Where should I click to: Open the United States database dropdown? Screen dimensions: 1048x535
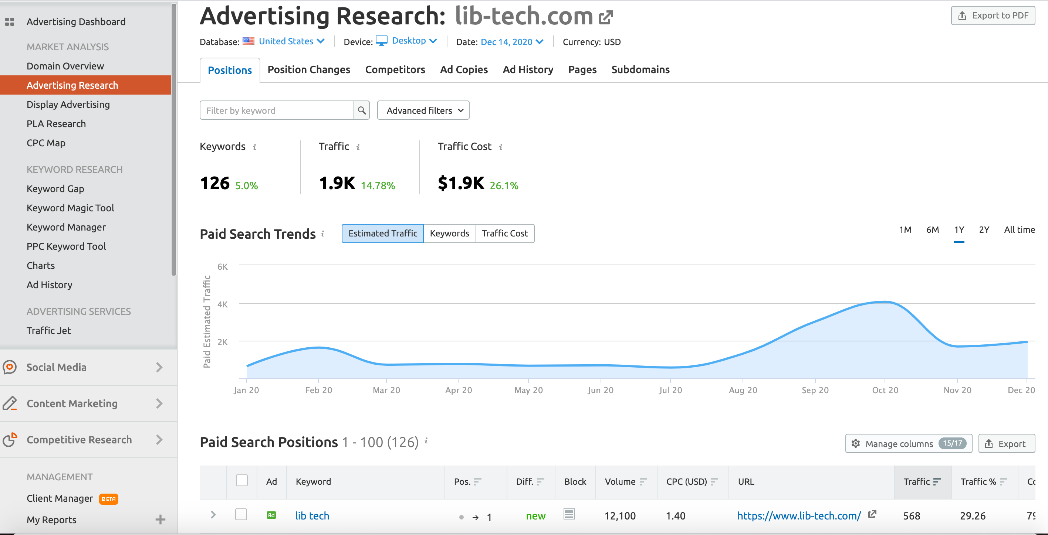pos(291,41)
